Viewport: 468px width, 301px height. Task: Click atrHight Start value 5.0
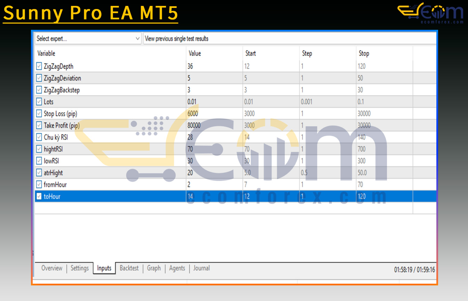click(248, 172)
